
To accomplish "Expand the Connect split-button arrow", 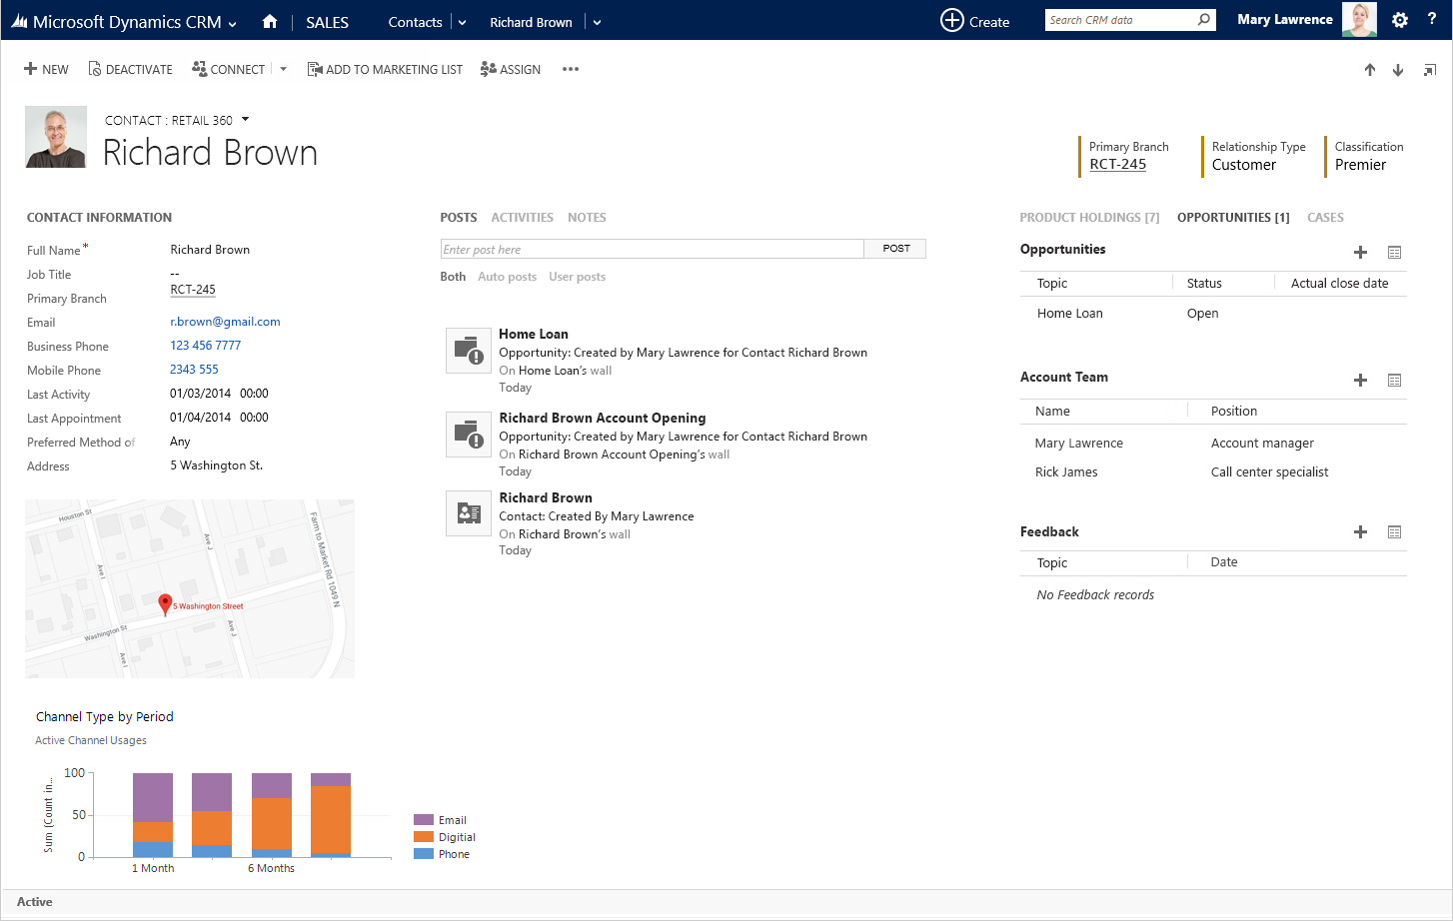I will 283,69.
